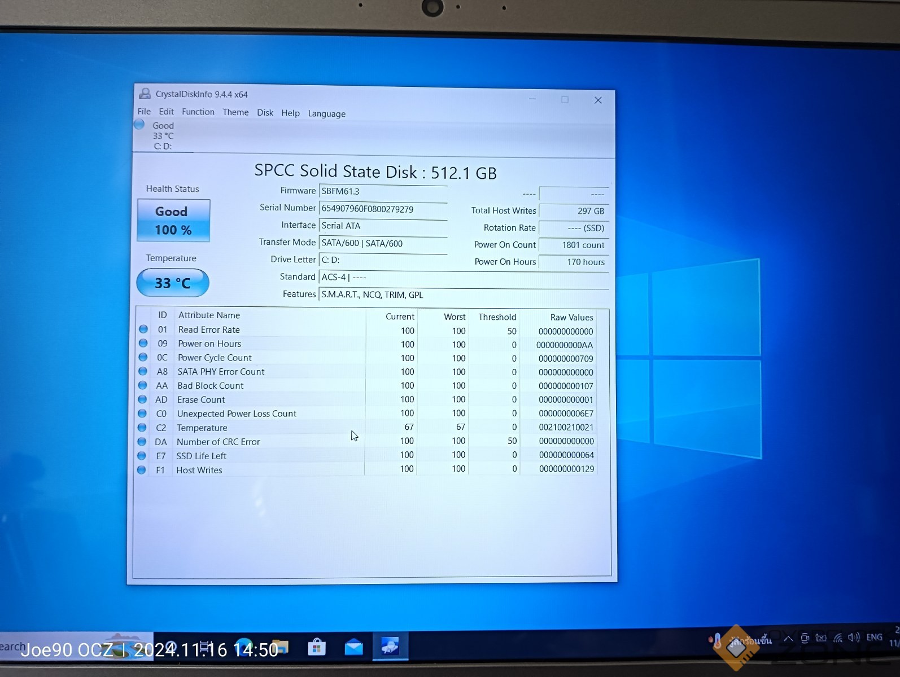This screenshot has height=677, width=900.
Task: Click the SPCC Solid State Disk title
Action: [375, 172]
